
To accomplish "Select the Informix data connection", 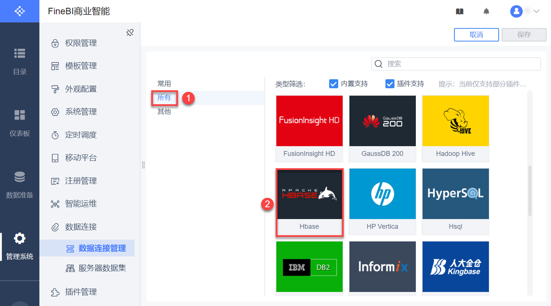I will (382, 269).
